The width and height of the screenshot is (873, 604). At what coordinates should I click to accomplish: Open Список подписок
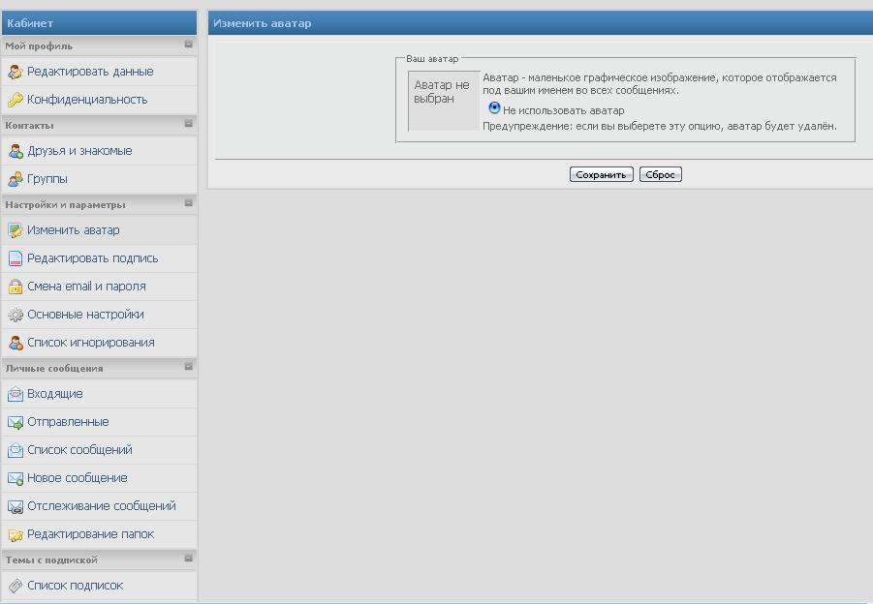76,586
